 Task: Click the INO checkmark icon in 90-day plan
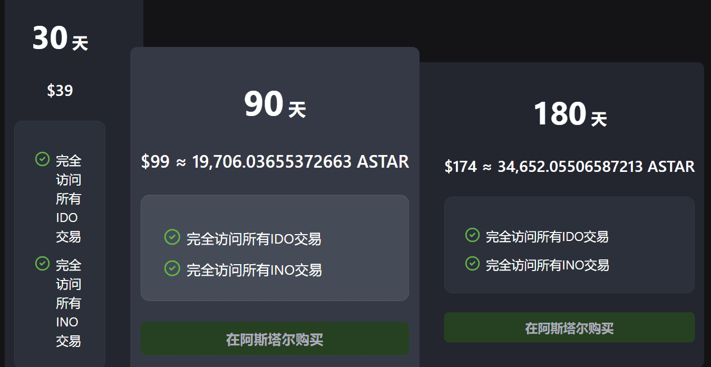(x=172, y=268)
